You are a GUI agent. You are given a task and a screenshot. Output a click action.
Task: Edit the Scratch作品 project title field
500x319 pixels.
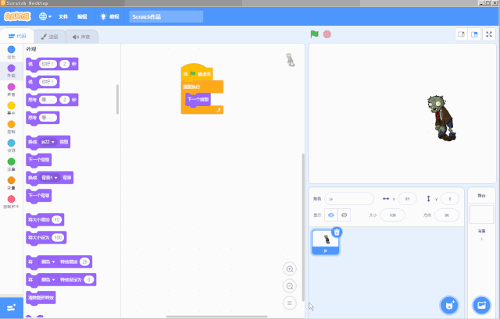tap(166, 16)
